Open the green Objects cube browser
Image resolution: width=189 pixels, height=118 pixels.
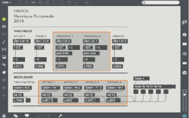point(4,19)
